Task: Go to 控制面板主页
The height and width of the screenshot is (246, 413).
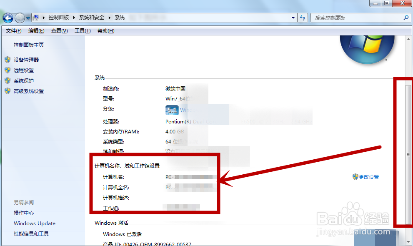Action: tap(29, 45)
